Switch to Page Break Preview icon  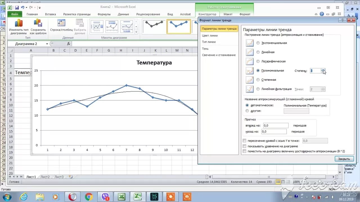(288, 182)
